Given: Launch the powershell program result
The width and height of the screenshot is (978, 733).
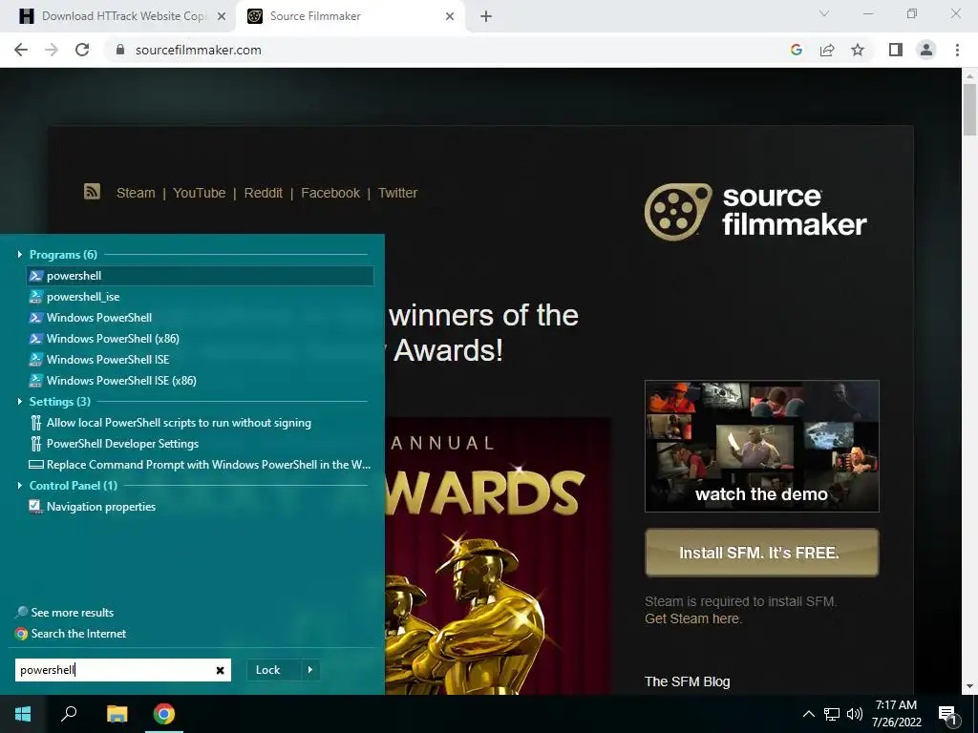Looking at the screenshot, I should tap(200, 276).
